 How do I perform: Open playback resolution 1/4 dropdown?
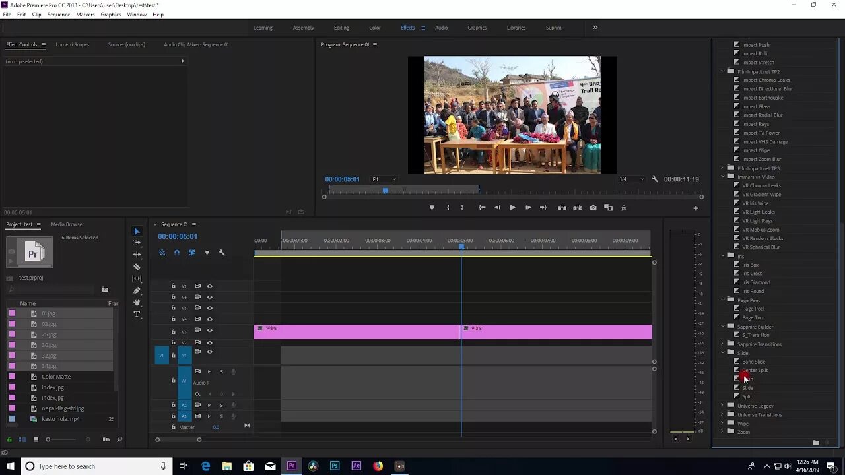631,179
